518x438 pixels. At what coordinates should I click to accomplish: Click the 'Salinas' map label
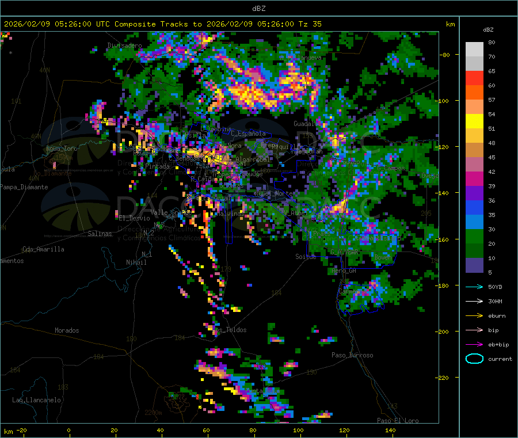pyautogui.click(x=100, y=234)
